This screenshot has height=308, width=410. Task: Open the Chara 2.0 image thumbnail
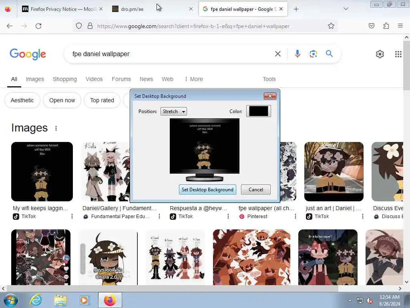click(x=108, y=257)
